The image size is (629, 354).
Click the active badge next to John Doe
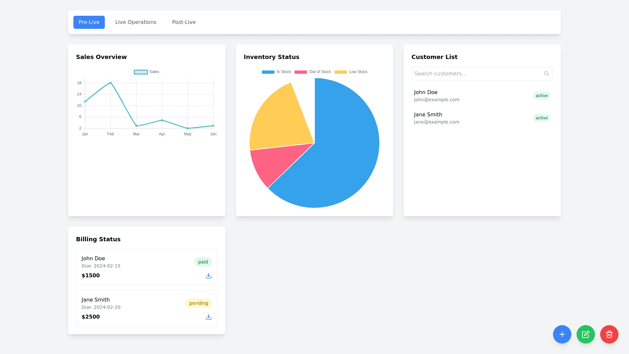(542, 95)
